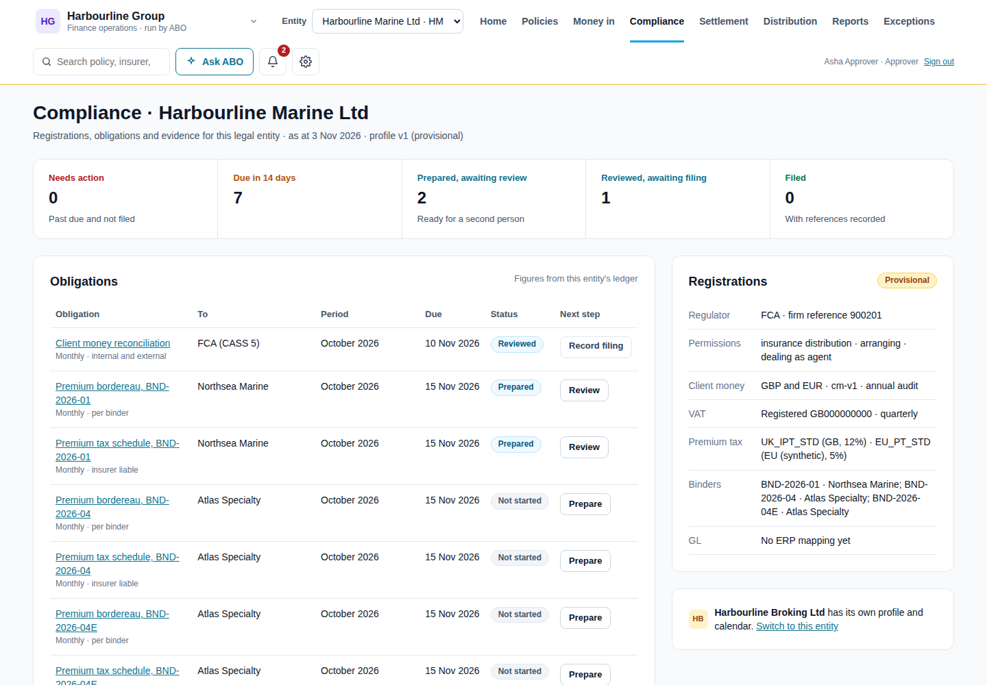This screenshot has height=685, width=987.
Task: Click Reviewed, awaiting filing card
Action: click(x=678, y=199)
